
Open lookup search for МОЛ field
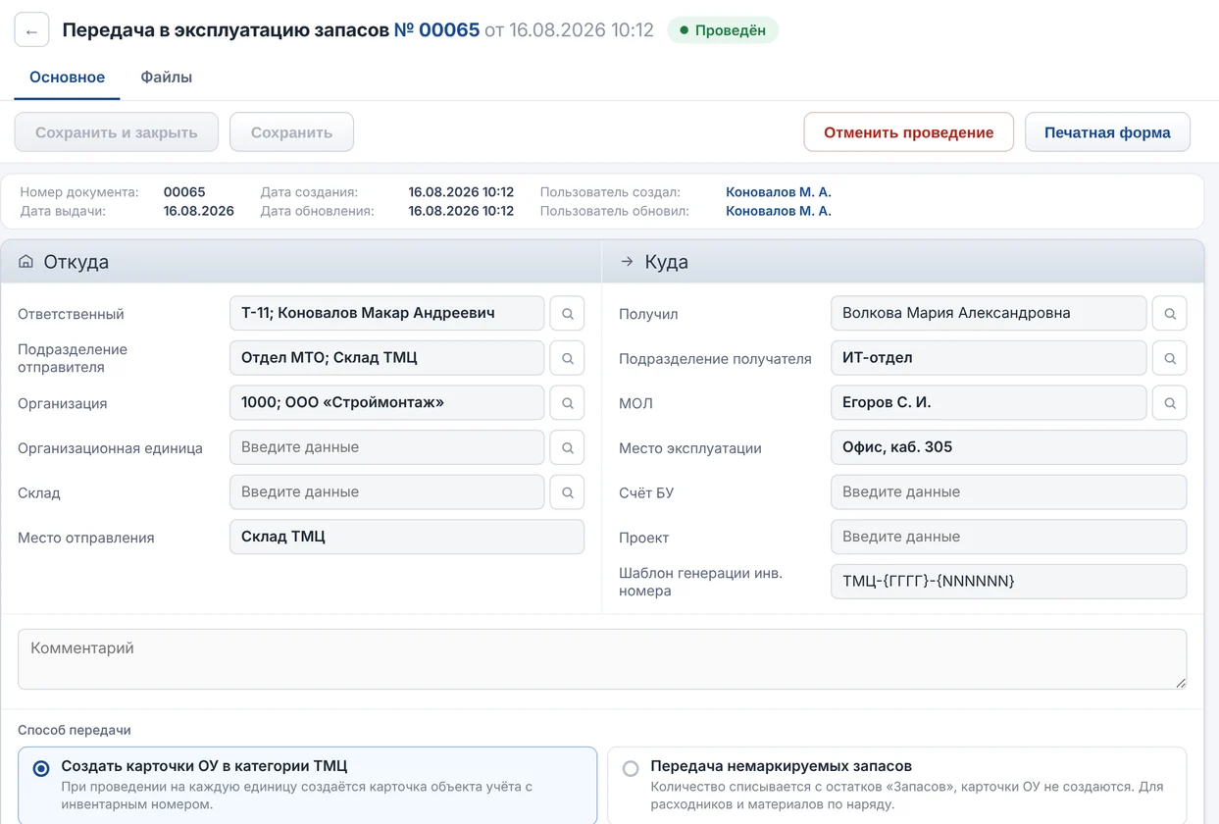point(1169,403)
